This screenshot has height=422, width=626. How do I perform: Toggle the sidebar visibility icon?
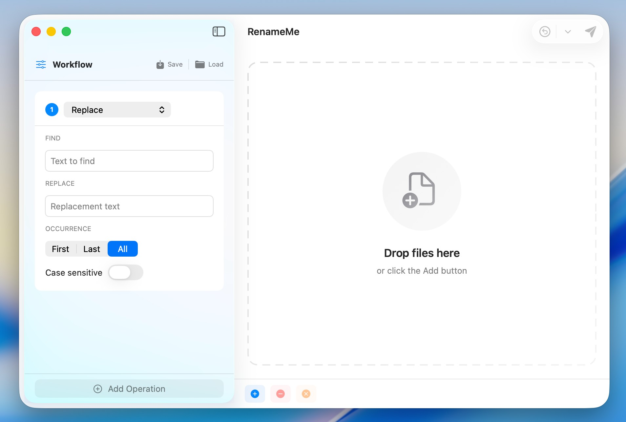pos(219,32)
